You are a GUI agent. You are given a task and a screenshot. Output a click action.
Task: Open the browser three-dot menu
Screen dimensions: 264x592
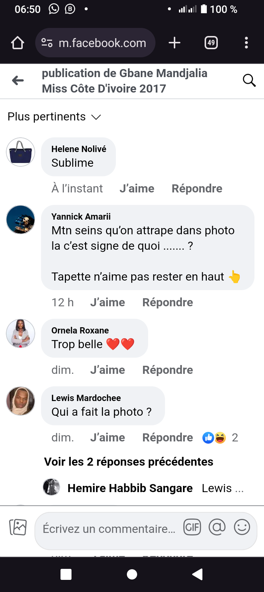coord(246,43)
